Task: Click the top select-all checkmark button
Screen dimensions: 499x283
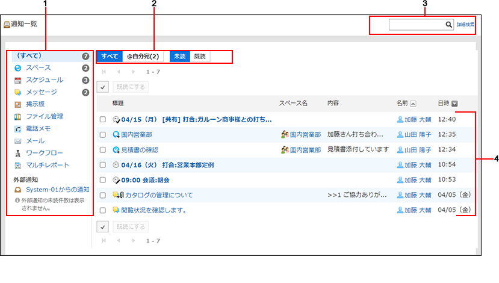Action: tap(102, 86)
